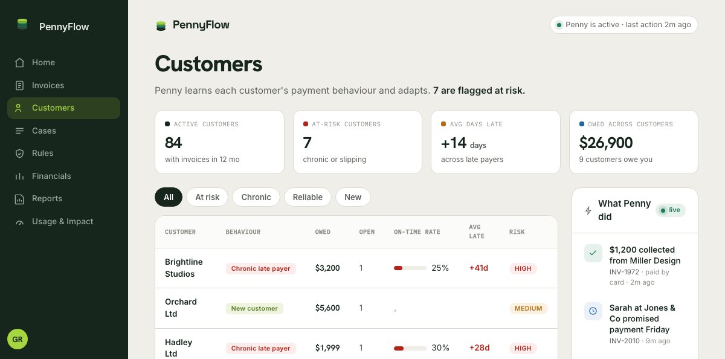Click Hadley Ltd on-time rate bar

(x=410, y=348)
